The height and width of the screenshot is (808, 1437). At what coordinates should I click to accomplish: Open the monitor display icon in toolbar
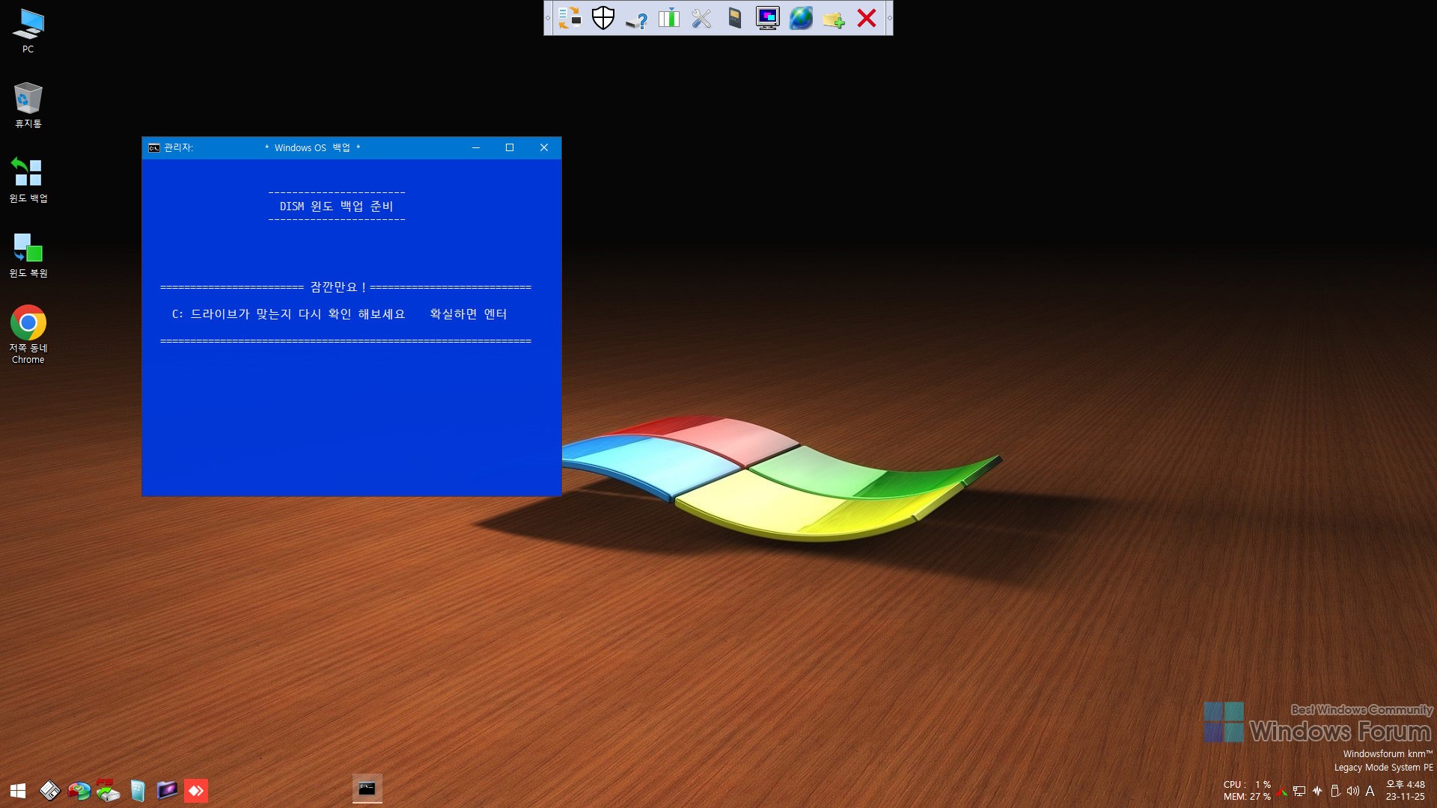coord(768,18)
